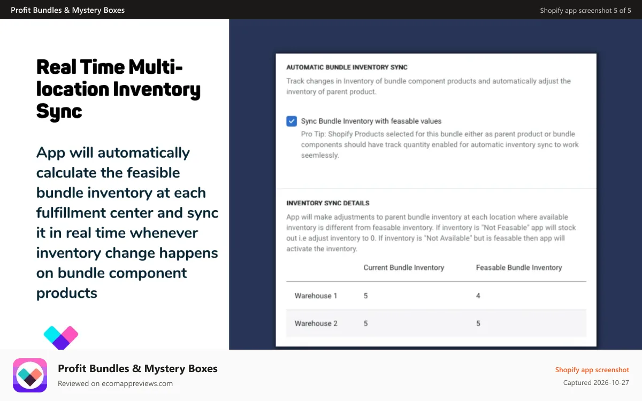Screen dimensions: 642x401
Task: Click Warehouse 1 current bundle inventory value
Action: coord(366,296)
